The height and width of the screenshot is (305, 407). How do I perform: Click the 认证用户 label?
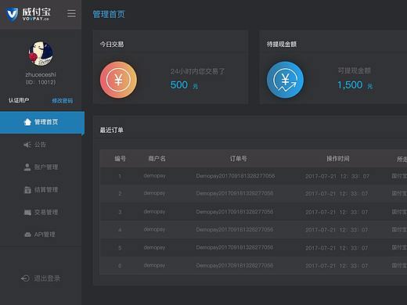[x=19, y=100]
